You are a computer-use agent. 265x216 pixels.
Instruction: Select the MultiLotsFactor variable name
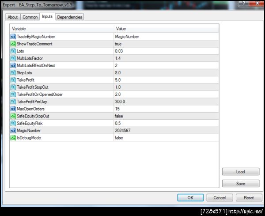(x=30, y=58)
